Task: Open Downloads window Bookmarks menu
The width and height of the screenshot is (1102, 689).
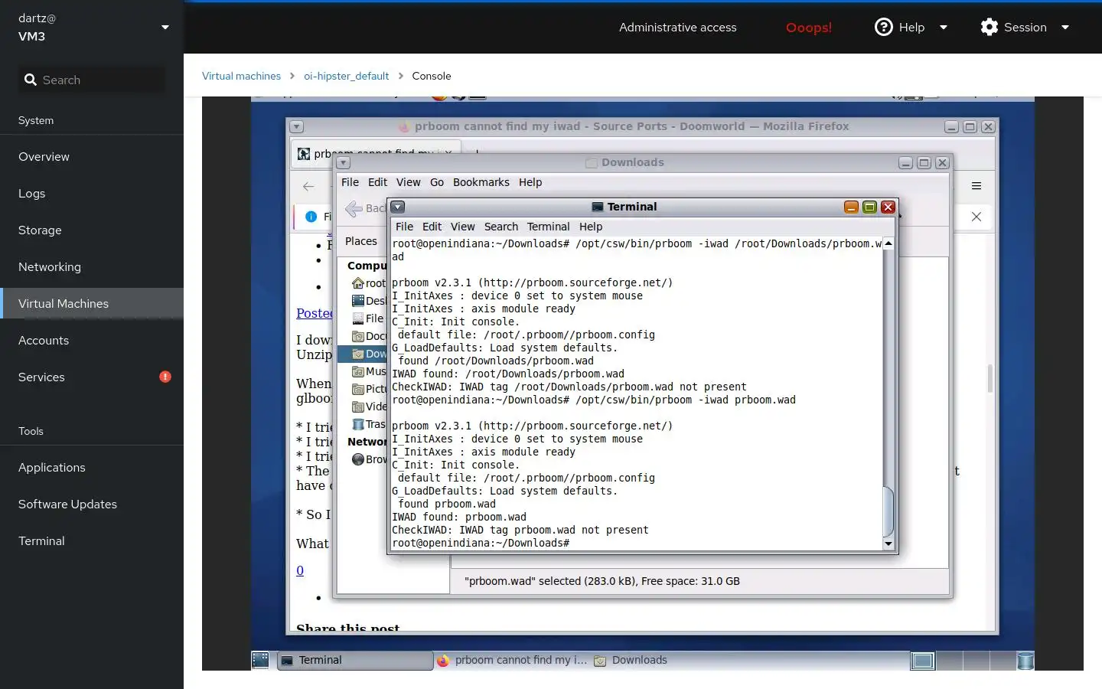Action: [481, 182]
